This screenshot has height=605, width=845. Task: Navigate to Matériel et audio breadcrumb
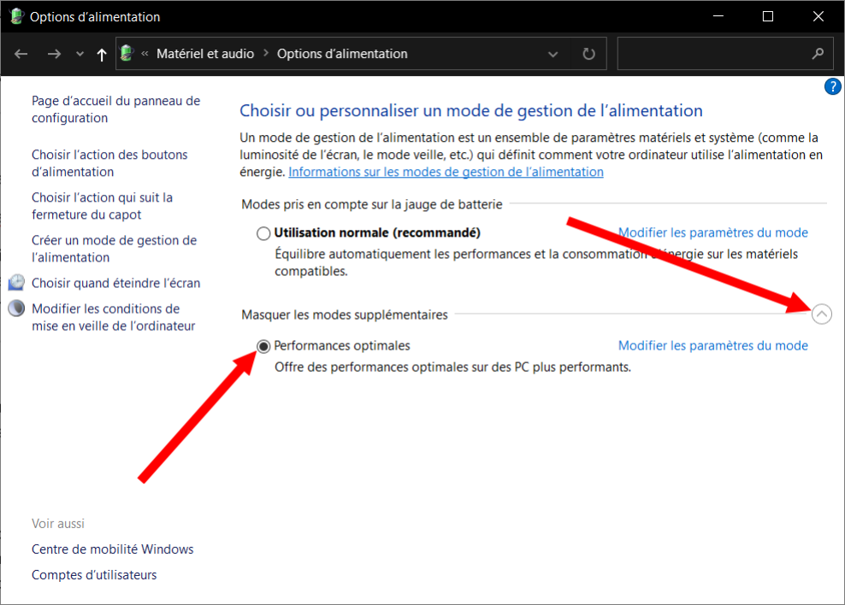205,54
